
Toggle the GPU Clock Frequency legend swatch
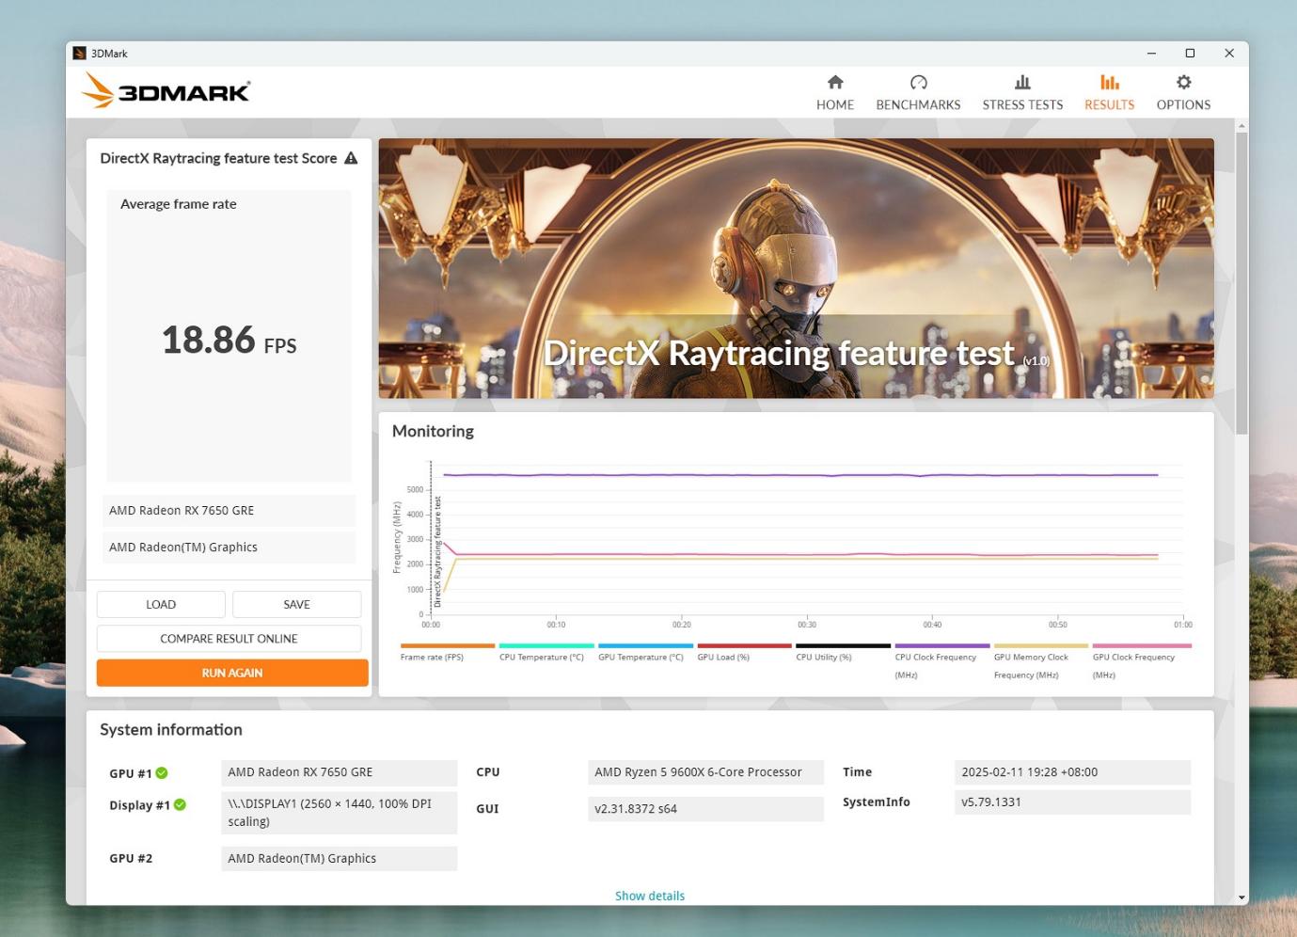tap(1142, 645)
